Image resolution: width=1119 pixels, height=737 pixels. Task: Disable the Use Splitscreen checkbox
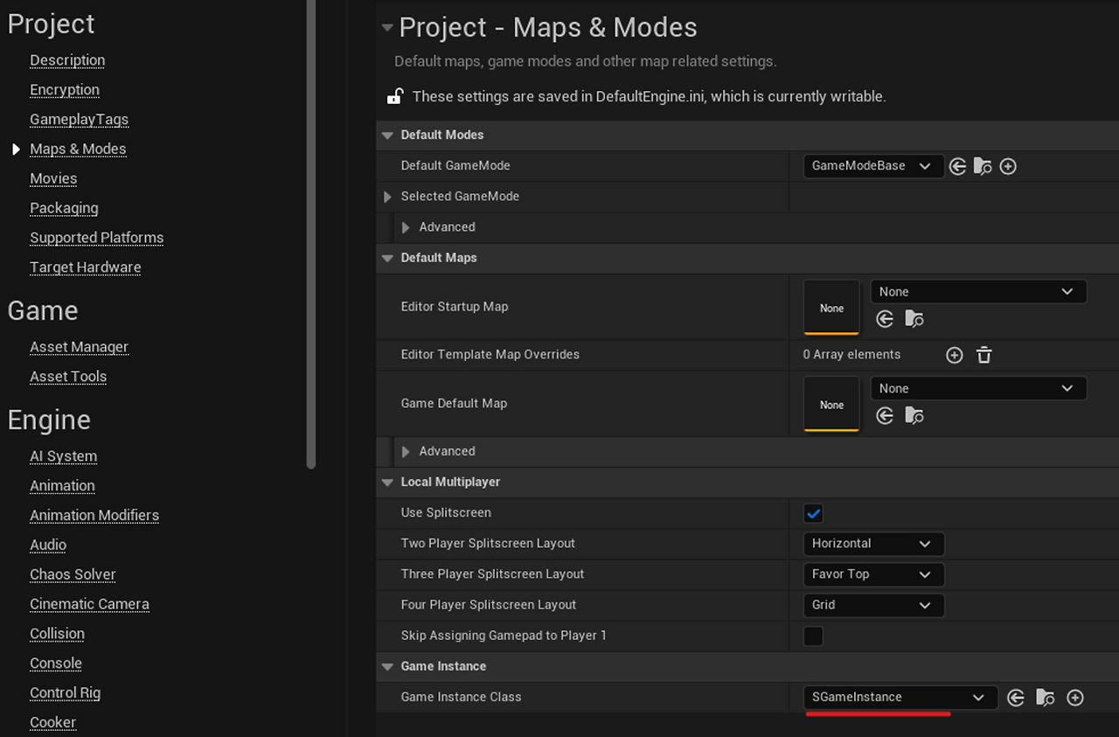point(813,513)
